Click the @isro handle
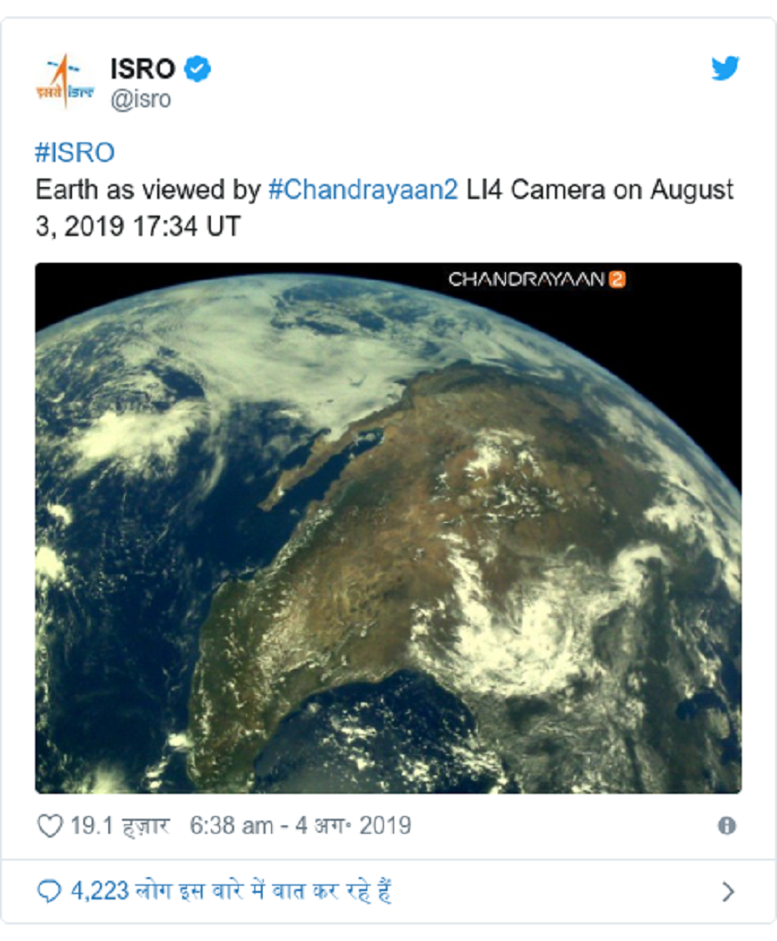This screenshot has height=941, width=777. tap(141, 99)
